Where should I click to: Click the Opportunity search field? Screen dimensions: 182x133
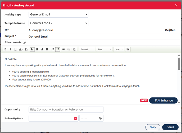(x=66, y=109)
